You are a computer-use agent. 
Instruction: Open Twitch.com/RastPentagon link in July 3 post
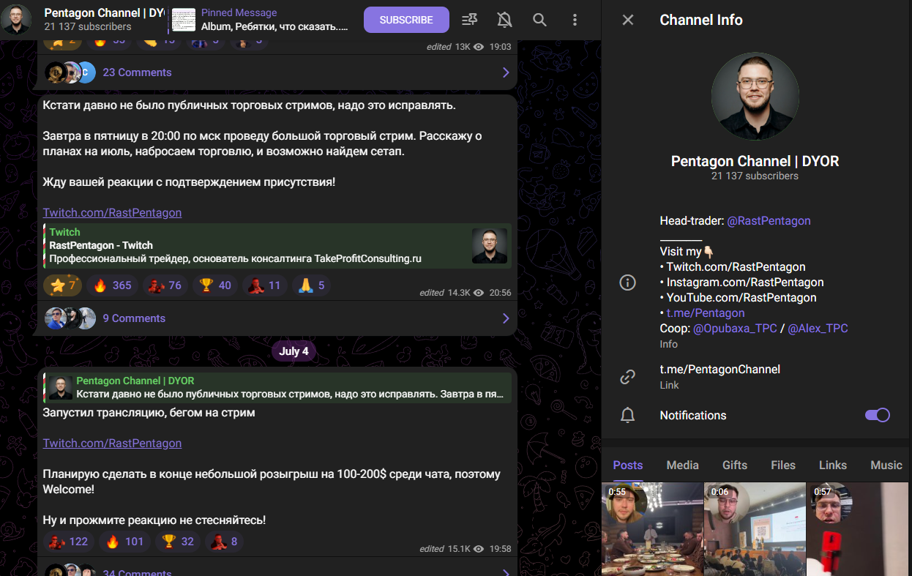pos(112,212)
